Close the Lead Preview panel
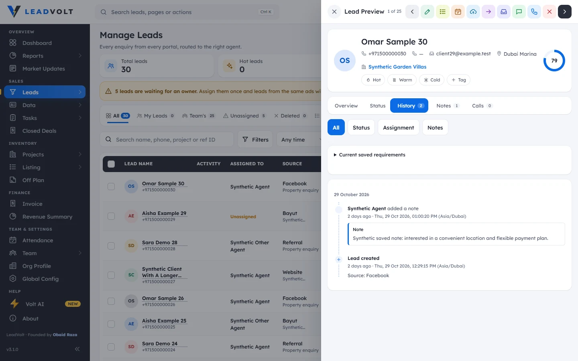This screenshot has width=578, height=361. [x=334, y=12]
